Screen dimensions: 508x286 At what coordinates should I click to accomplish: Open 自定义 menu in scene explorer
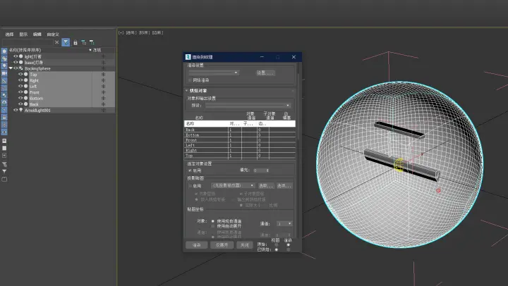point(53,35)
